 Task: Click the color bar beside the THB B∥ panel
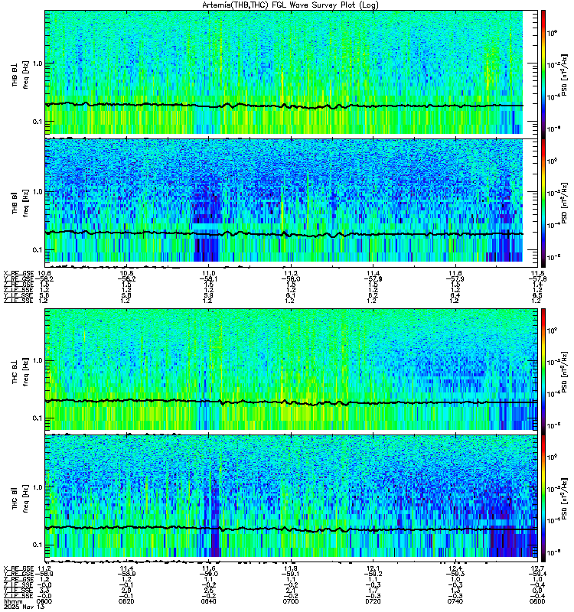tap(543, 203)
